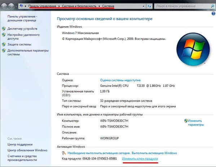Click shield icon next to 'Изменить параметры'
The image size is (216, 167).
pyautogui.click(x=186, y=121)
